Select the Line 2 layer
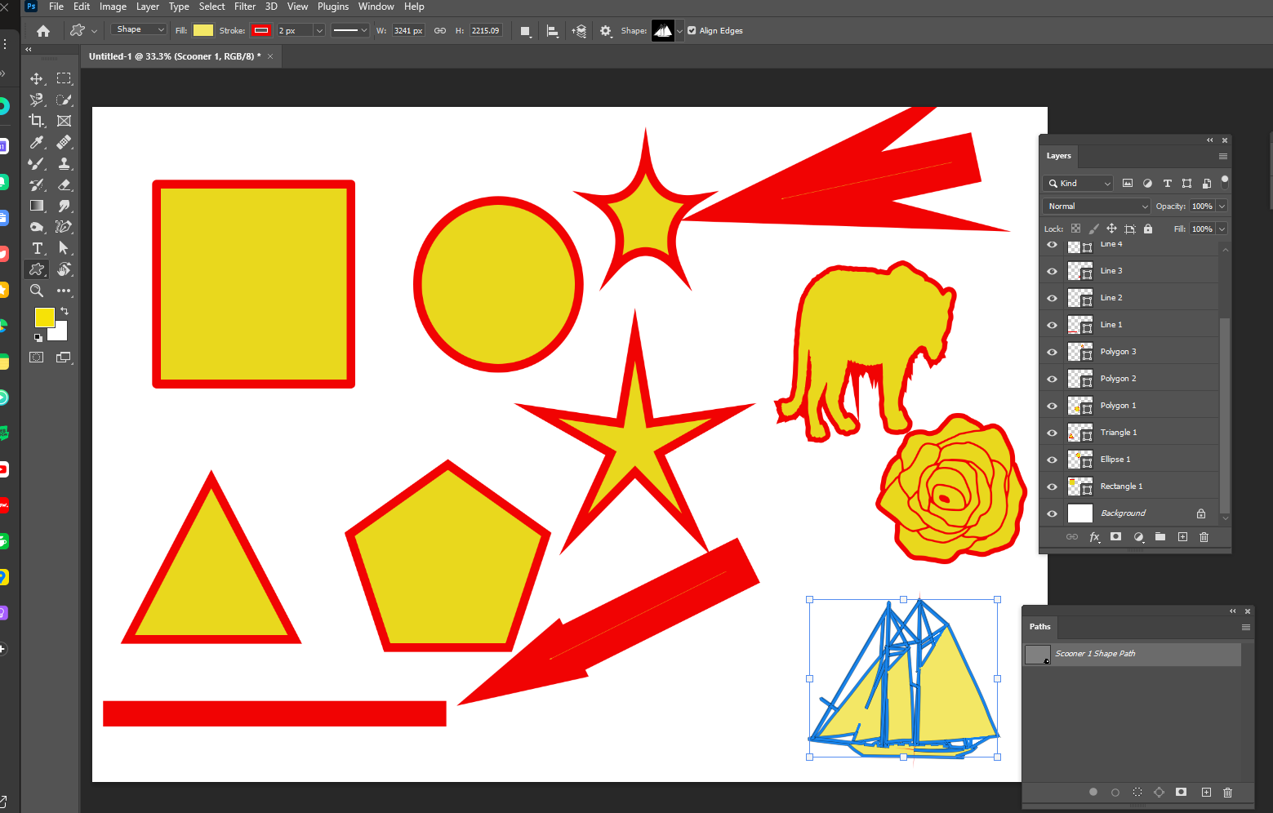 pos(1142,298)
